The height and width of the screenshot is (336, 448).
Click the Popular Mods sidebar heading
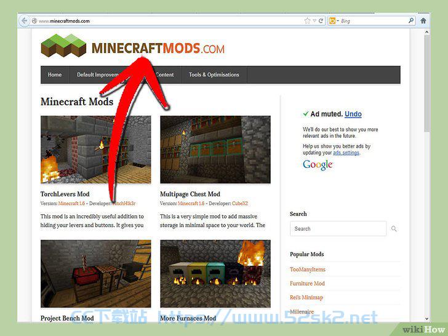click(x=307, y=254)
